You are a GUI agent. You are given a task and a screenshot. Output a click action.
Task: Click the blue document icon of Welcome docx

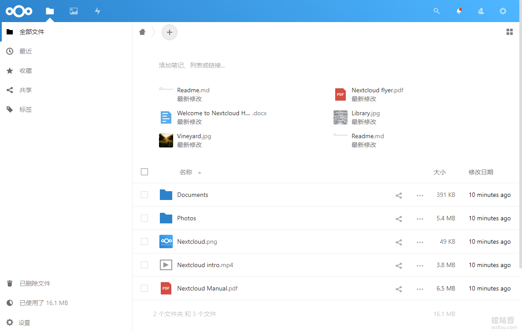tap(166, 117)
